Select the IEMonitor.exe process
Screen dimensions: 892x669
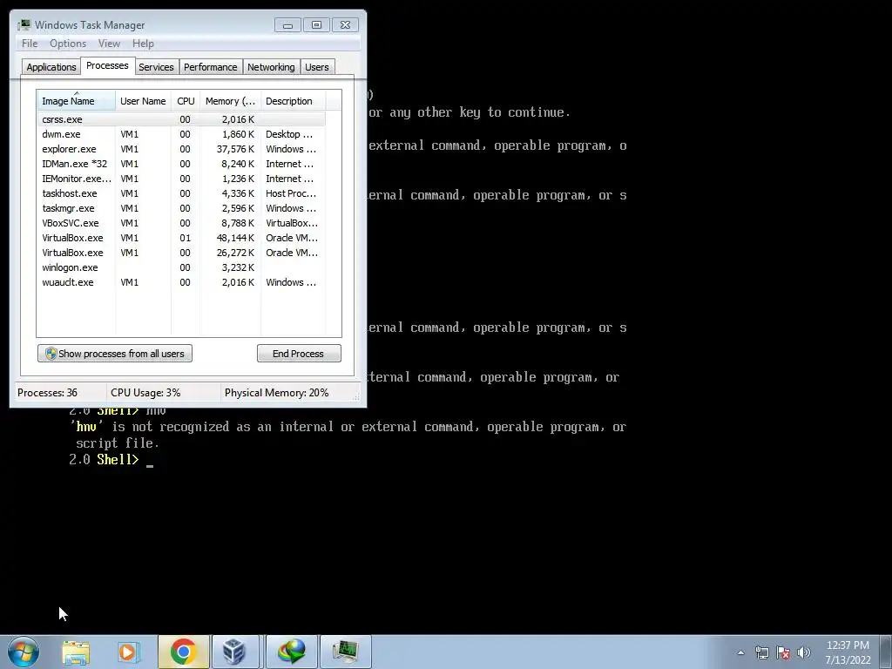click(x=181, y=179)
